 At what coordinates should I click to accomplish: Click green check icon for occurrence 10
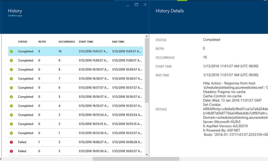[x=11, y=51]
